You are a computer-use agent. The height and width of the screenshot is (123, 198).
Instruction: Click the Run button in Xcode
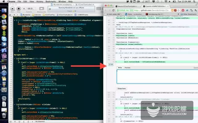[x=12, y=9]
